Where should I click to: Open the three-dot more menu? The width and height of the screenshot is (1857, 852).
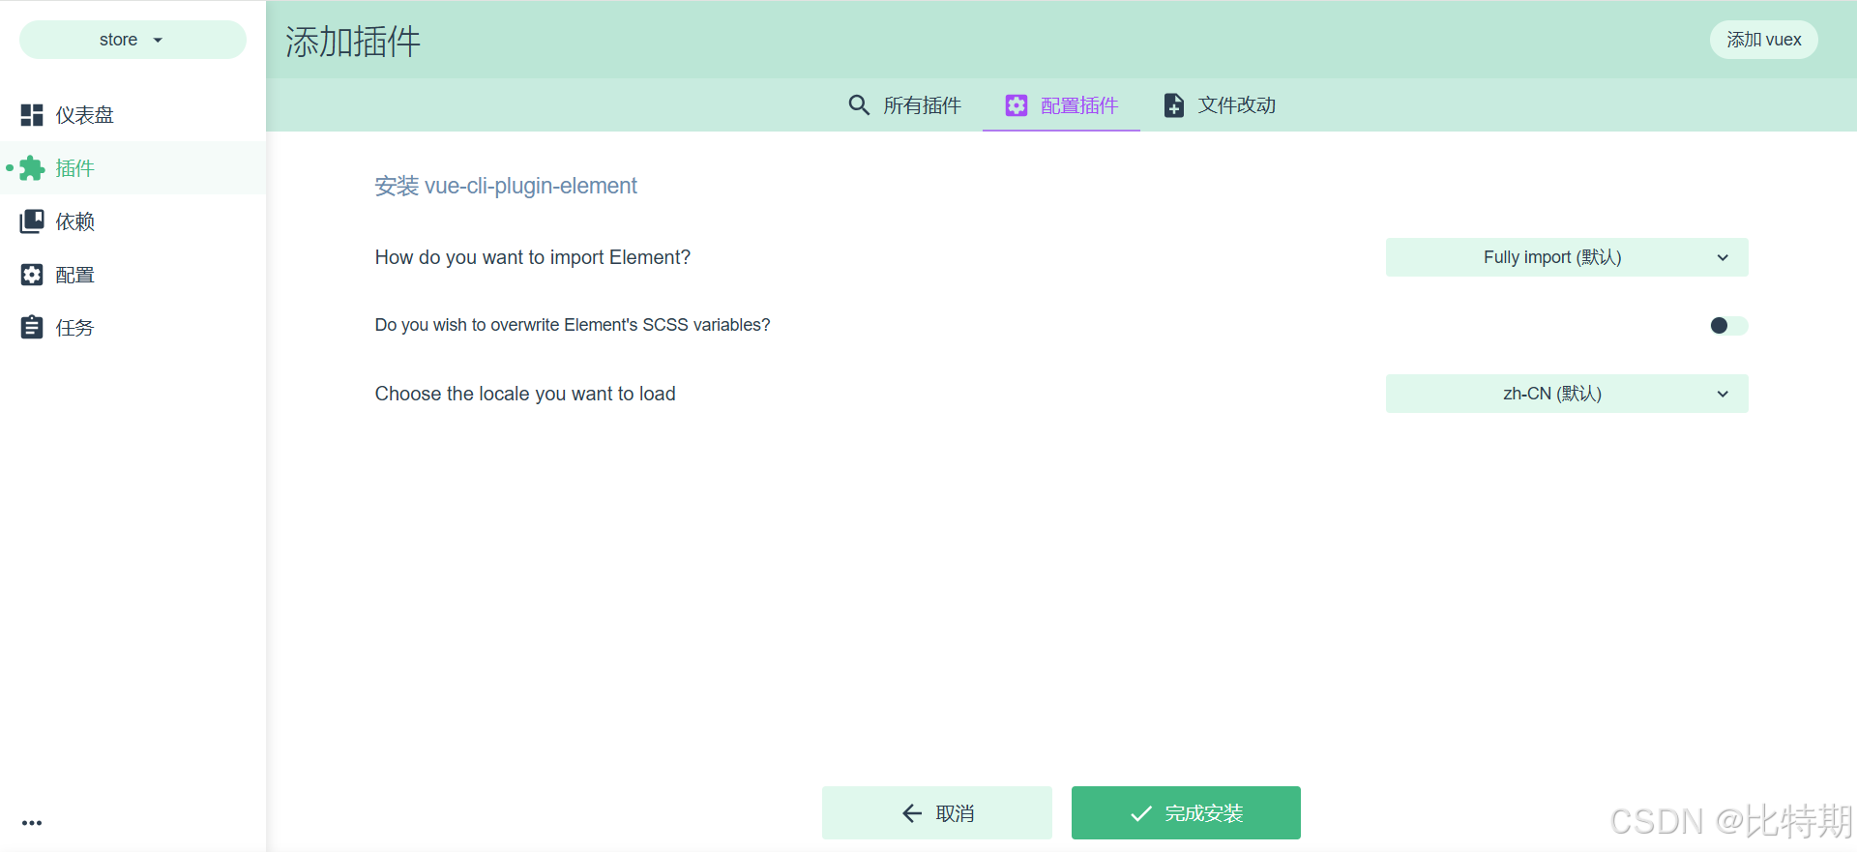point(32,823)
